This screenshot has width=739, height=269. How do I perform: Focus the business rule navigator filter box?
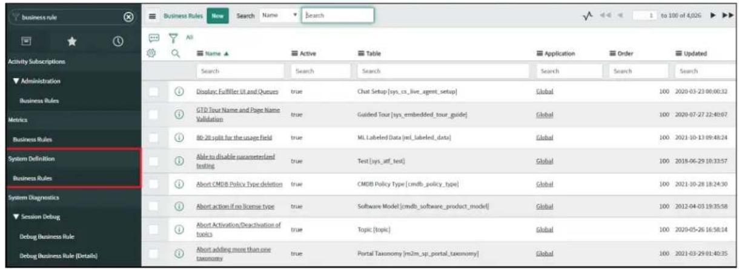click(x=67, y=18)
